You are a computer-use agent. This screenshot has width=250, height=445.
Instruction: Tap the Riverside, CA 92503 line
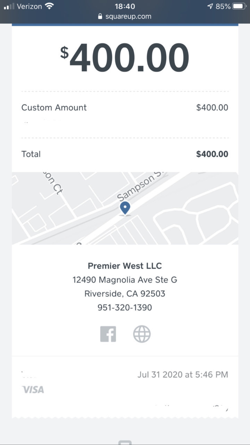(x=125, y=294)
